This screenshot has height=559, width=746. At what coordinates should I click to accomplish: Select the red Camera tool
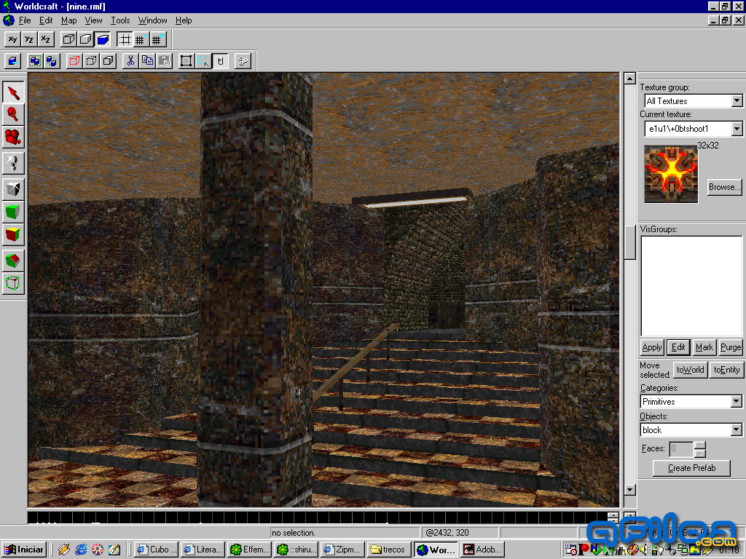pyautogui.click(x=13, y=137)
